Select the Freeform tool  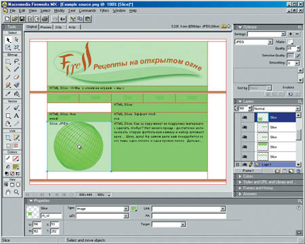tap(8, 123)
